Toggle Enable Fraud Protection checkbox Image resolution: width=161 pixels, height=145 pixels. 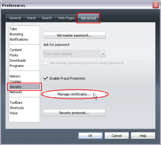pos(45,78)
